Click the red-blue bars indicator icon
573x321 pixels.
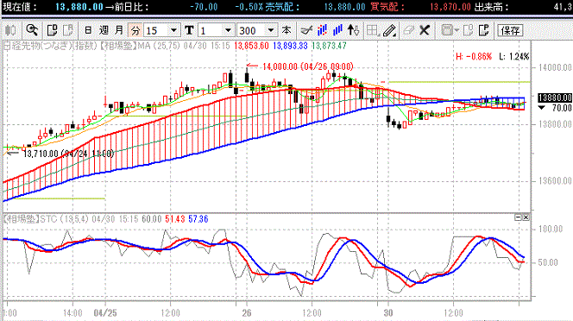click(x=322, y=30)
